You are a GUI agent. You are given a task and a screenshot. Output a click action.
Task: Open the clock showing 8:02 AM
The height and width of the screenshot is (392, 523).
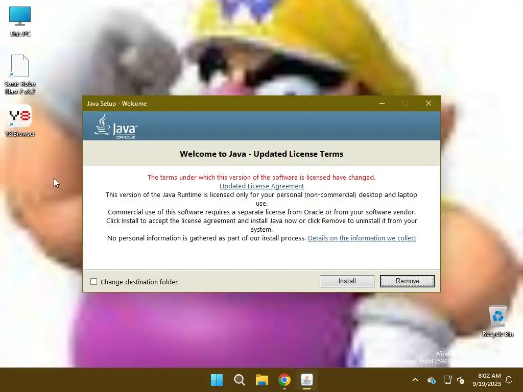(487, 380)
